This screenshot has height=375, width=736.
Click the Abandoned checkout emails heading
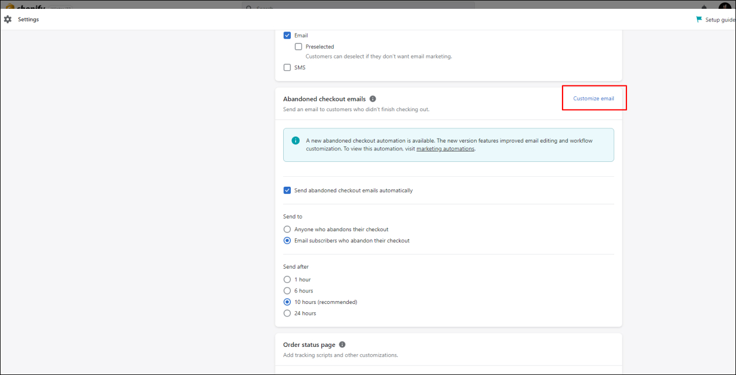click(324, 99)
